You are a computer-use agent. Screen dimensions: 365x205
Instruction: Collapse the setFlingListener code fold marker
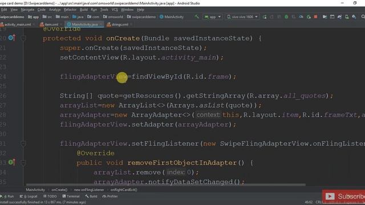(x=23, y=144)
